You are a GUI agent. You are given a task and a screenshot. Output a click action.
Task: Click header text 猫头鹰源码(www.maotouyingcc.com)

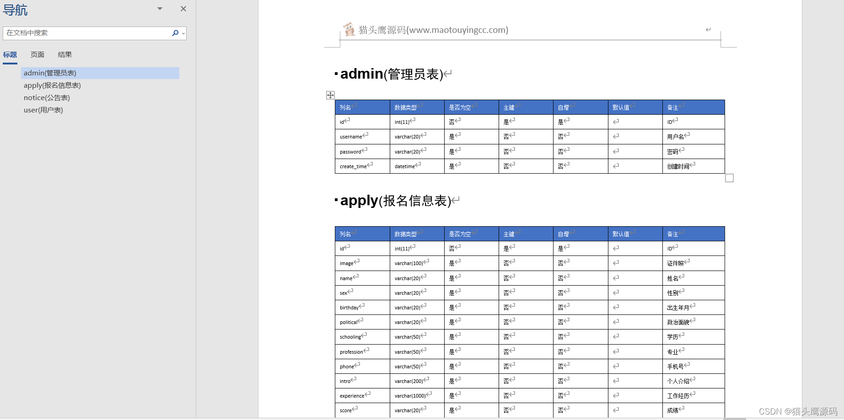[433, 30]
